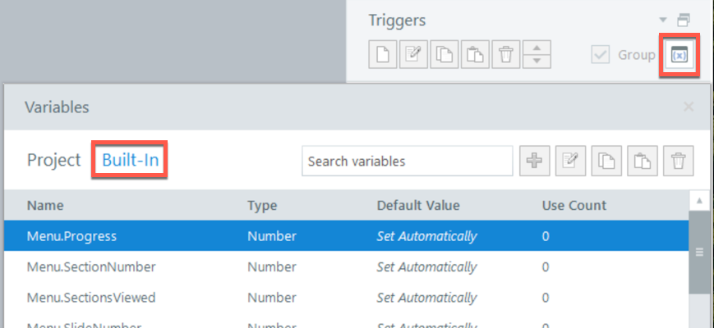Click the Create new trigger icon
Viewport: 714px width, 328px height.
point(380,55)
